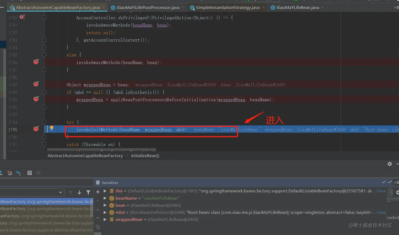This screenshot has width=399, height=235.
Task: Expand the 'this' variable node
Action: point(105,191)
